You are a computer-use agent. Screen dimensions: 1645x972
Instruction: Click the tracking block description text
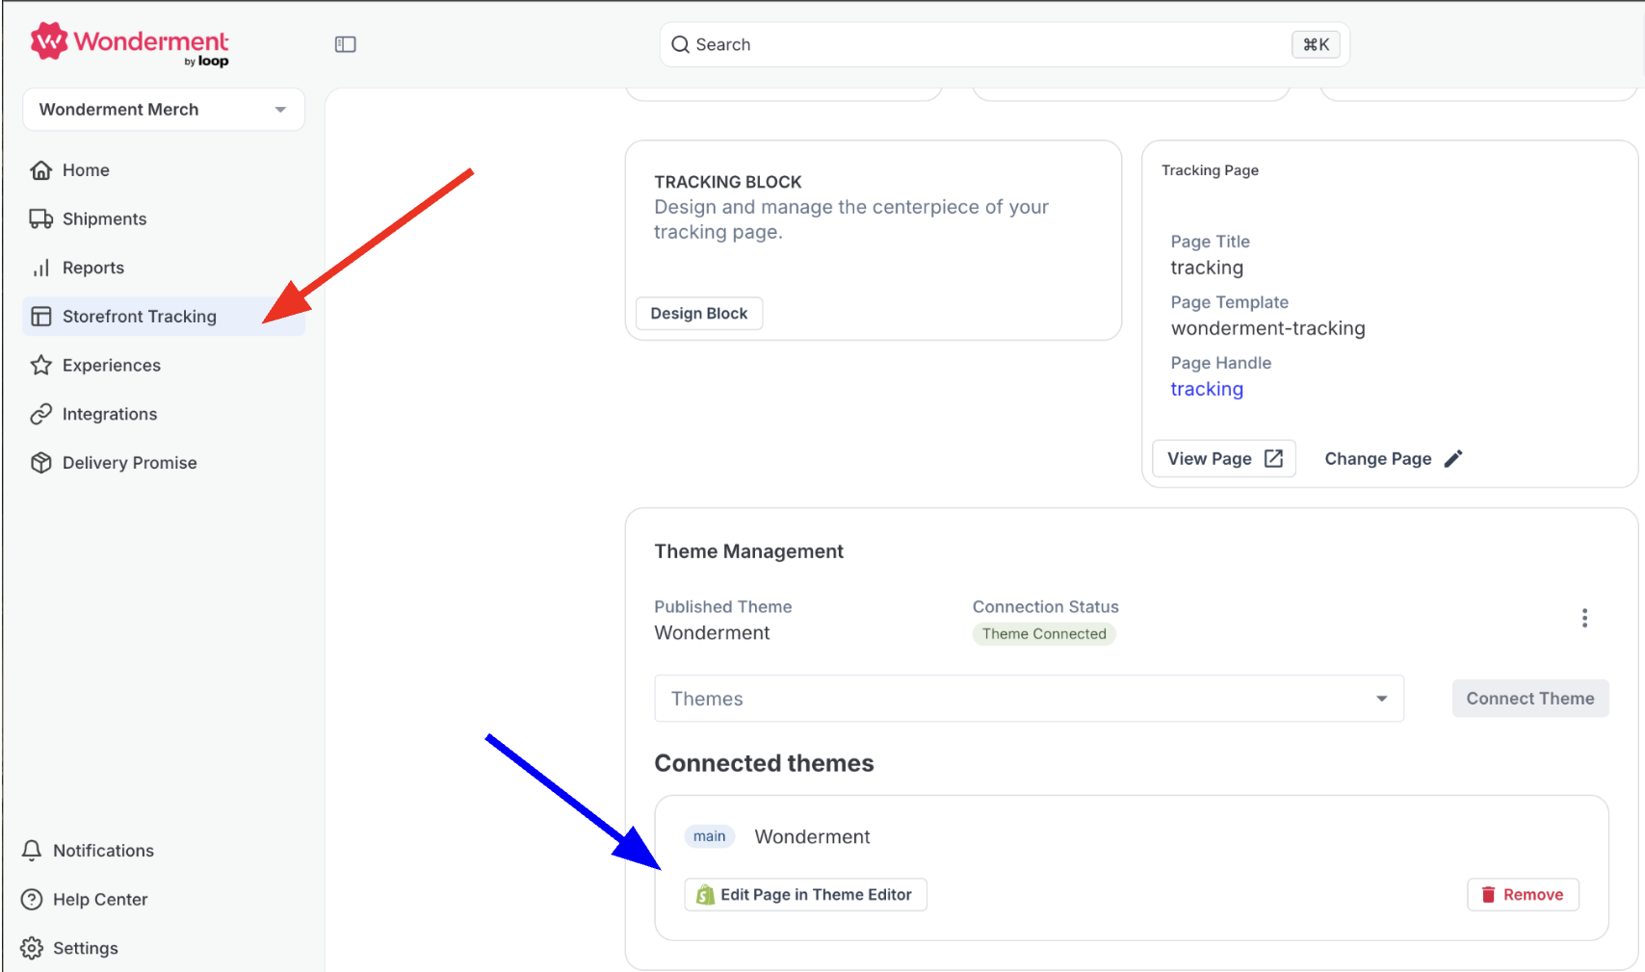coord(851,219)
